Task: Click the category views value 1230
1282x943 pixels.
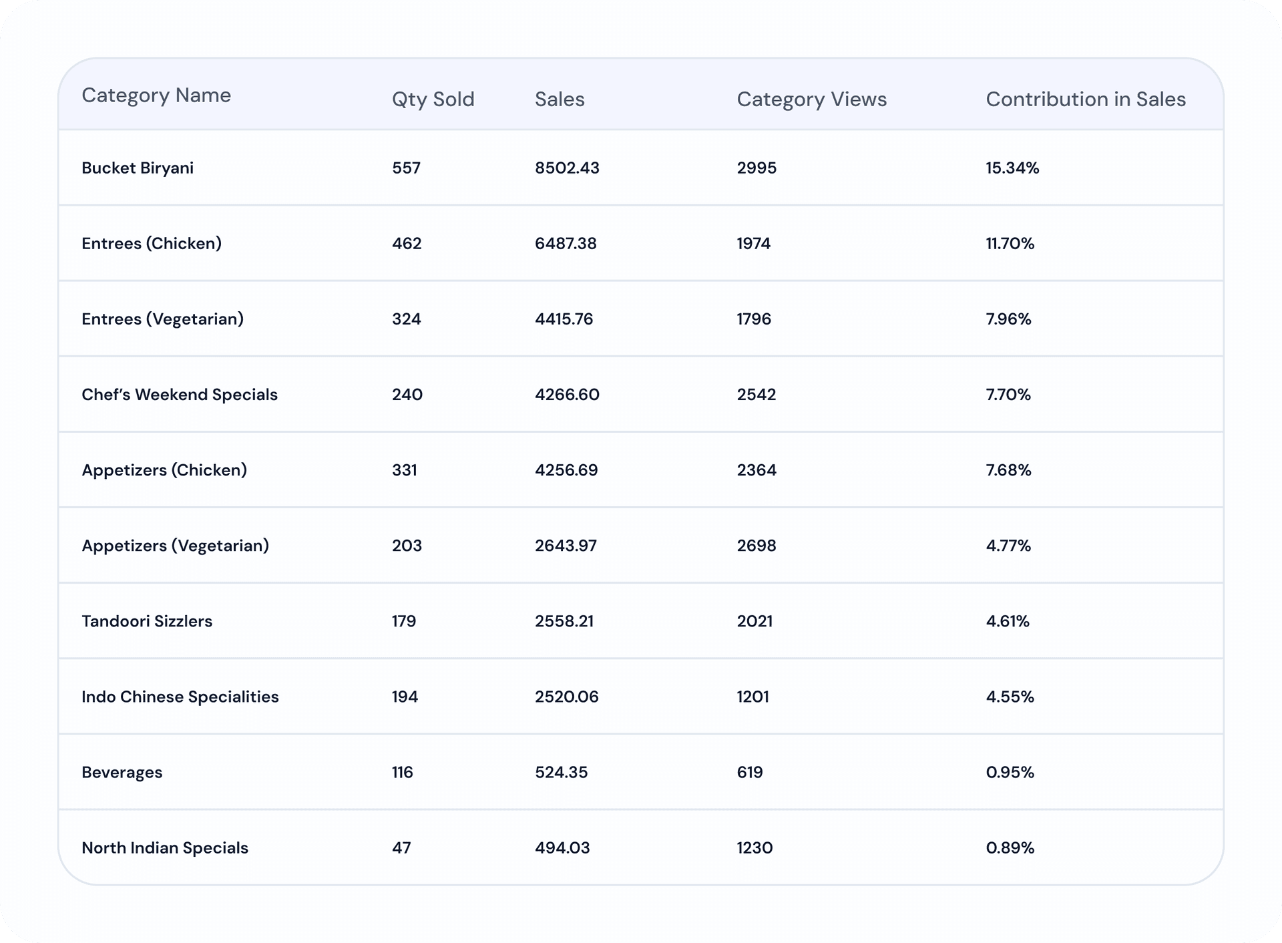Action: [755, 847]
